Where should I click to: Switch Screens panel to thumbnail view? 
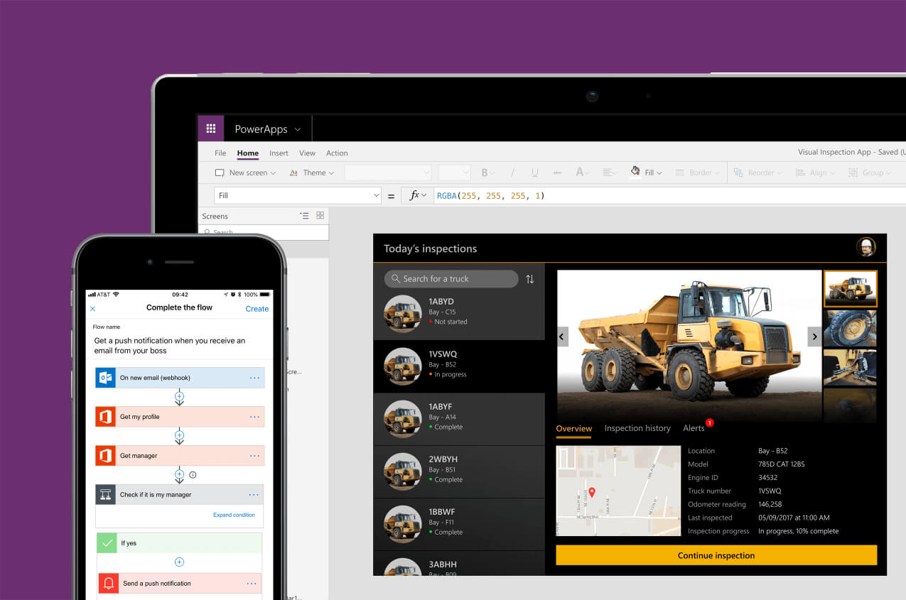[x=320, y=216]
